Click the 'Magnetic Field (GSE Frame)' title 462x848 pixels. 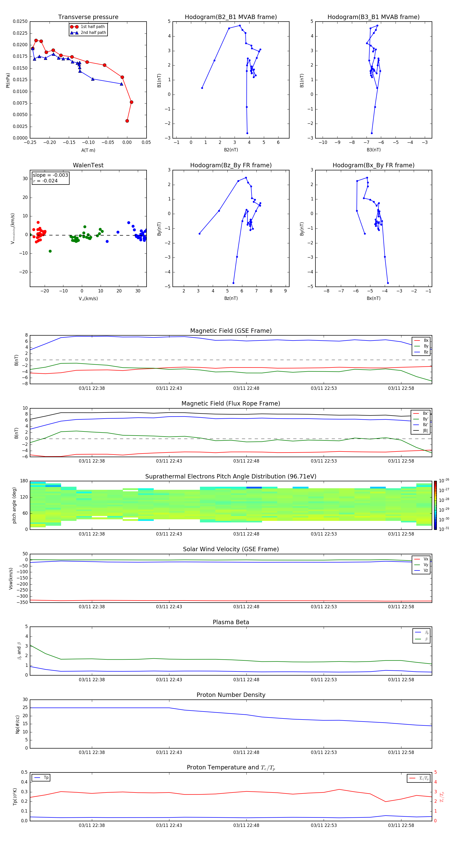(231, 330)
